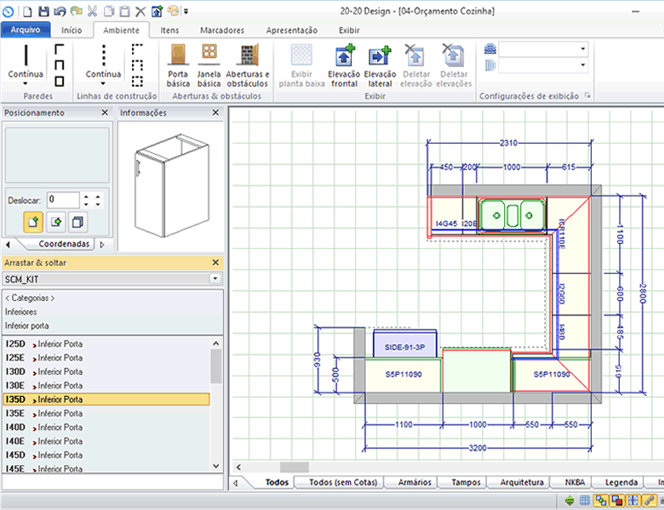
Task: Click the horizontal scrollbar thumb below the drawing
Action: coord(294,467)
